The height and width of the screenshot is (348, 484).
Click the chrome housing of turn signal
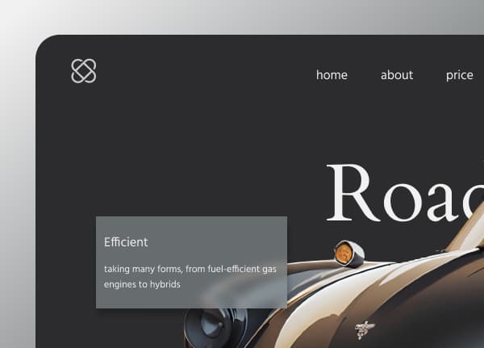(357, 254)
